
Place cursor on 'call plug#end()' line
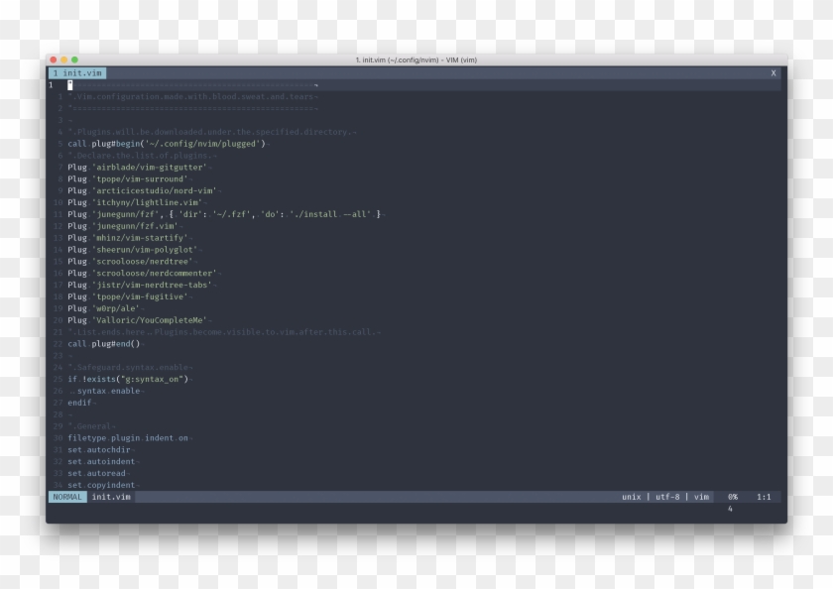tap(104, 344)
